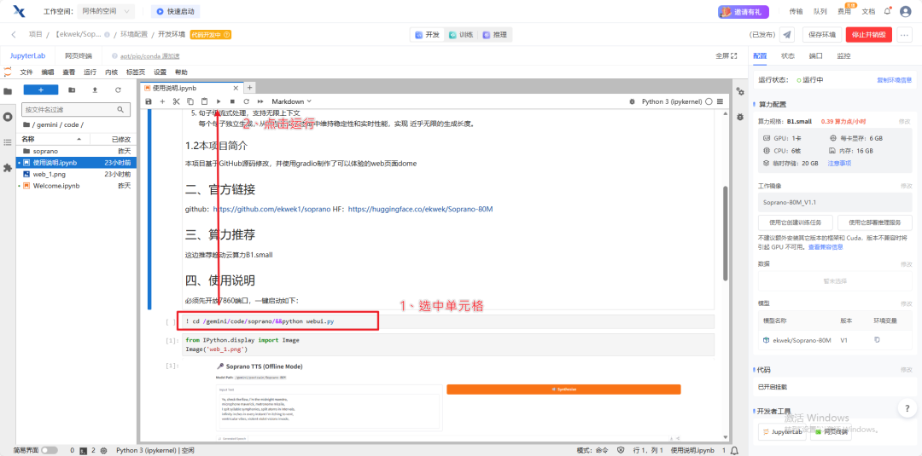922x456 pixels.
Task: Open the notebook toolbar overflow menu lines icon
Action: [x=721, y=101]
